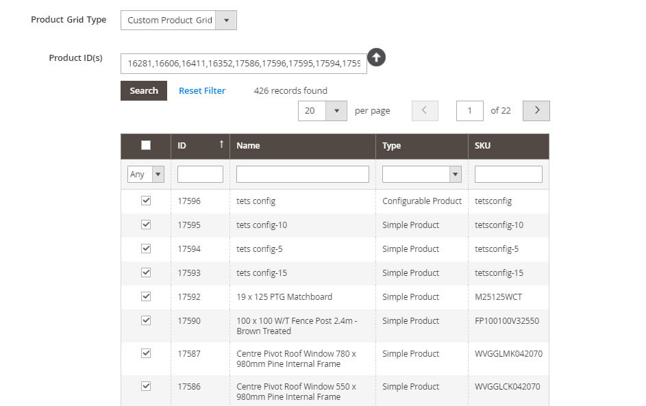Click ID cell '17594'
The width and height of the screenshot is (646, 406).
[189, 249]
